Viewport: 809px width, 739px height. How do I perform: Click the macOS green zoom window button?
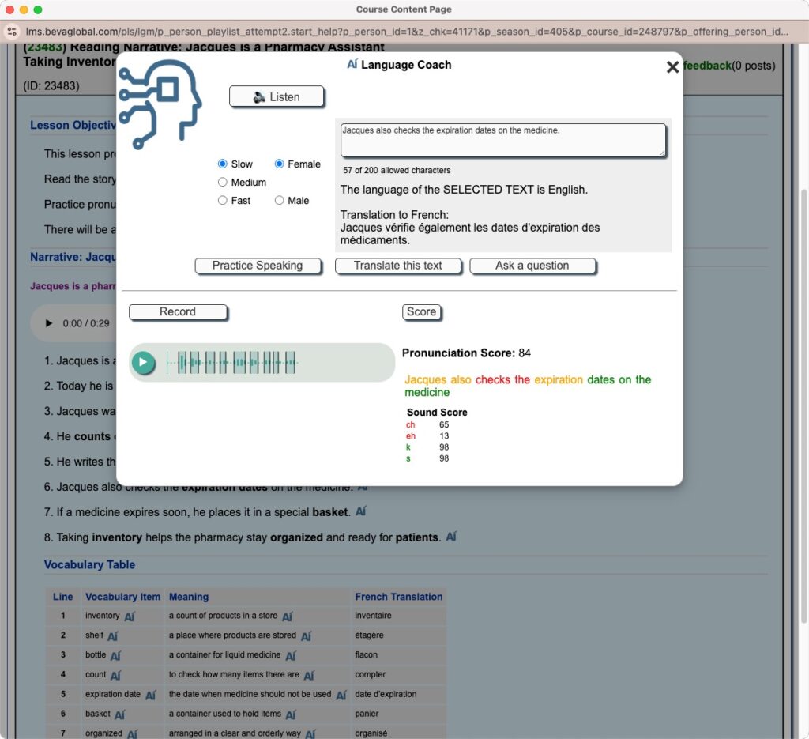coord(38,9)
